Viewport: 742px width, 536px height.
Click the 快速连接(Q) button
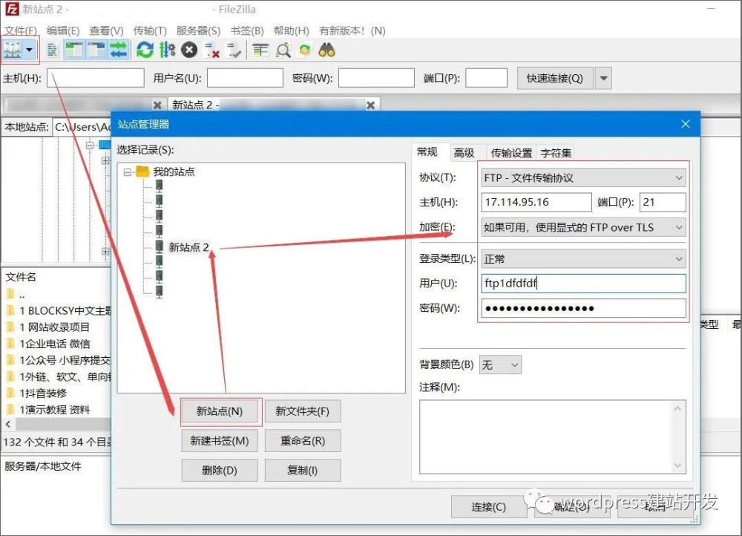pyautogui.click(x=555, y=79)
